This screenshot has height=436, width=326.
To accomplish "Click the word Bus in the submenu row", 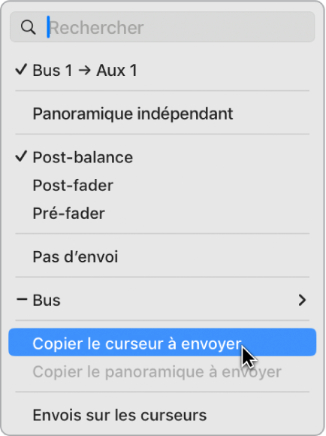I will click(x=47, y=300).
